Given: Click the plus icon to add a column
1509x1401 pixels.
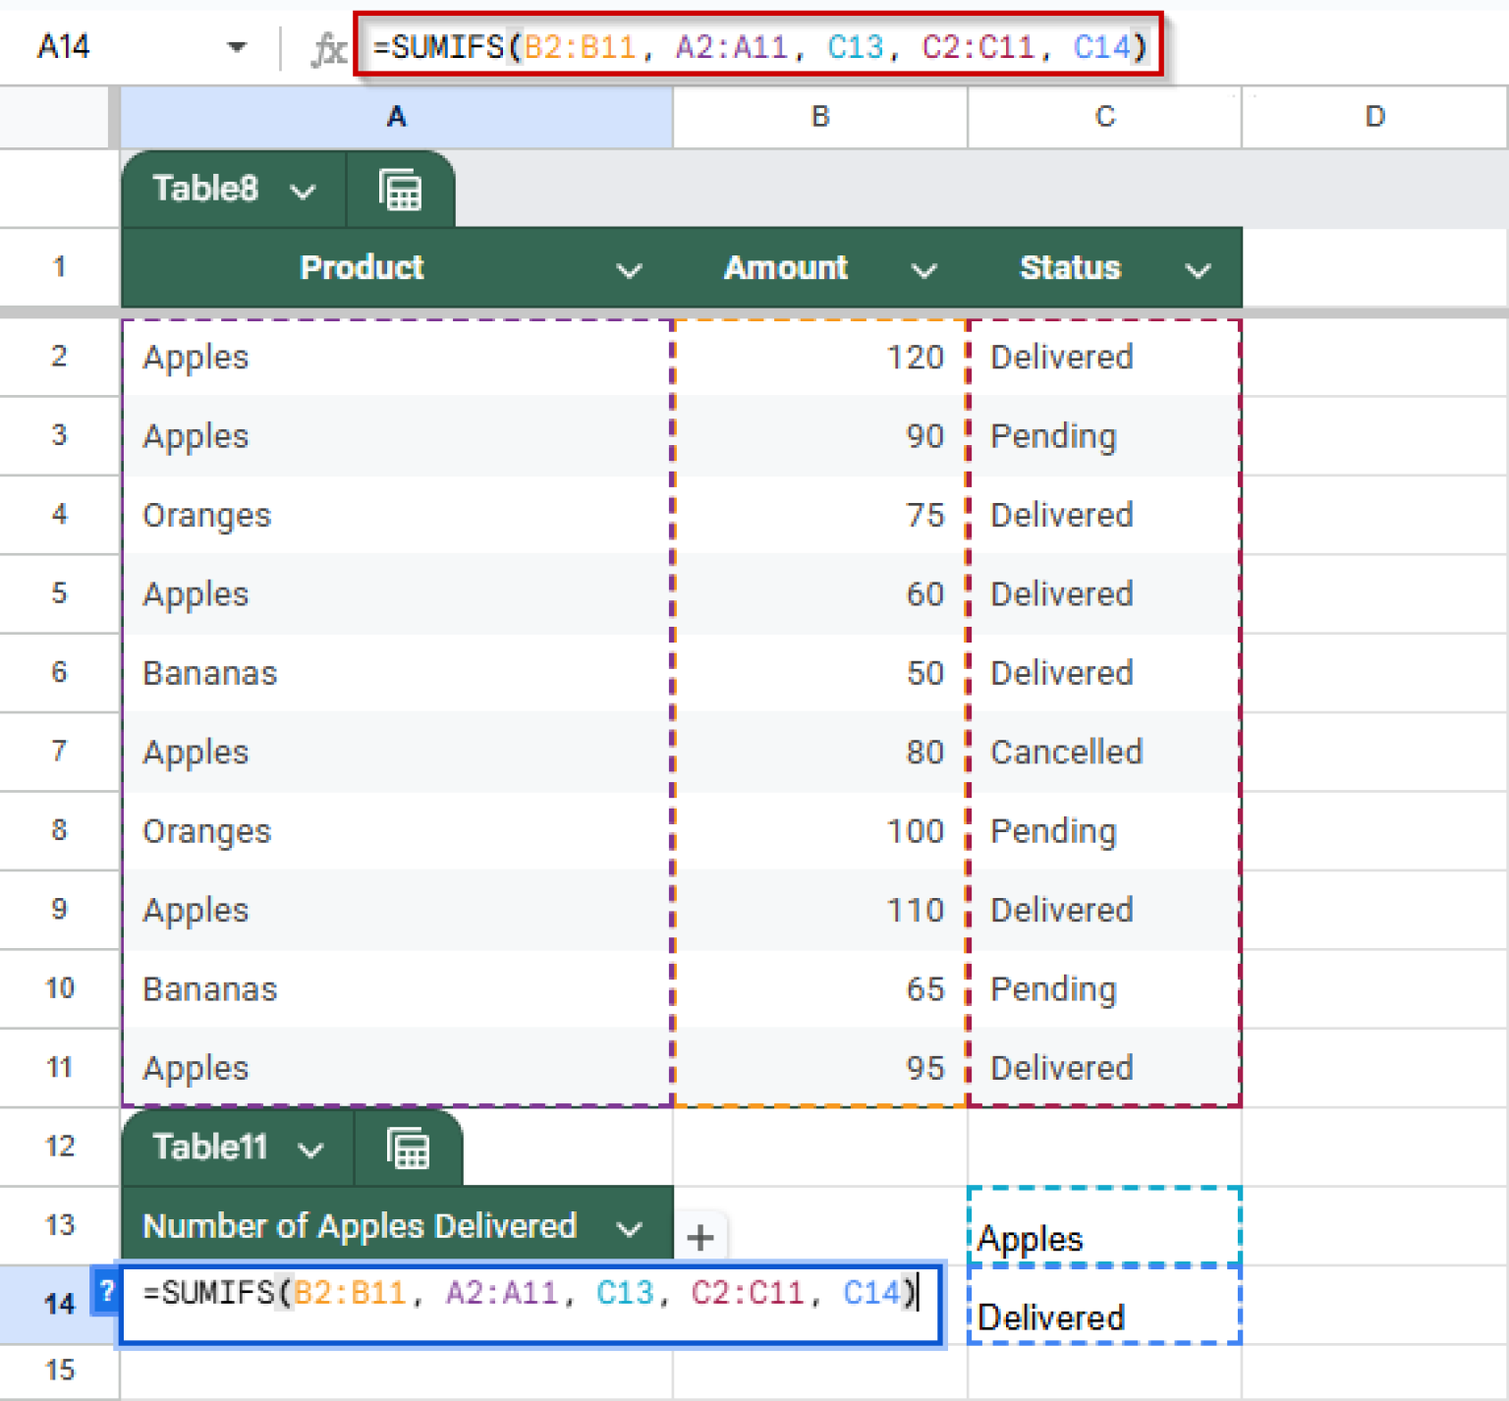Looking at the screenshot, I should (700, 1239).
